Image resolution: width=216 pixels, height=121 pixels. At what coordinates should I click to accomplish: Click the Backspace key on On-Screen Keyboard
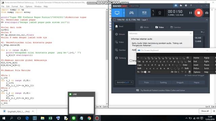188,58
